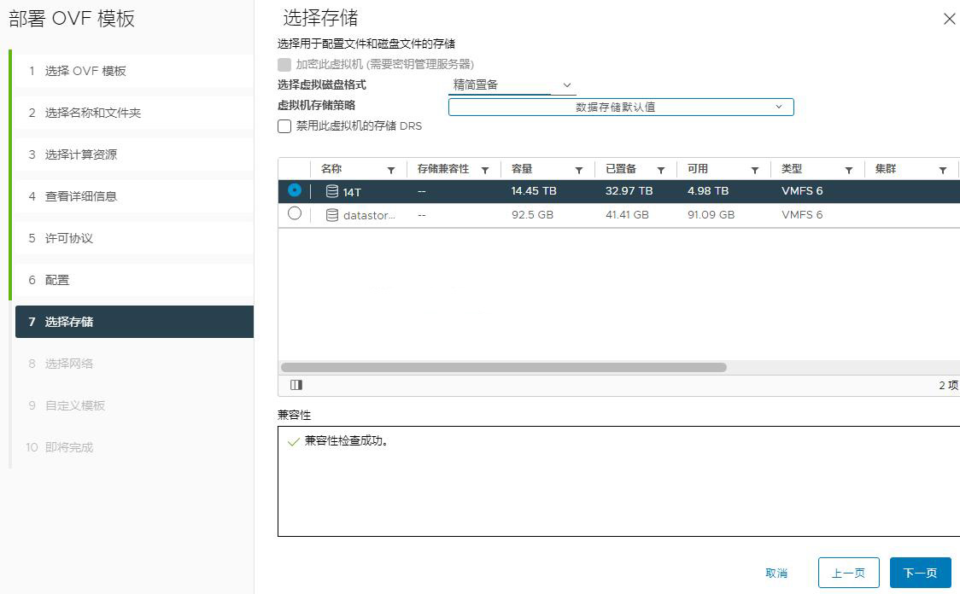Open the 精简置备 disk format dropdown
The height and width of the screenshot is (594, 960).
coord(512,85)
